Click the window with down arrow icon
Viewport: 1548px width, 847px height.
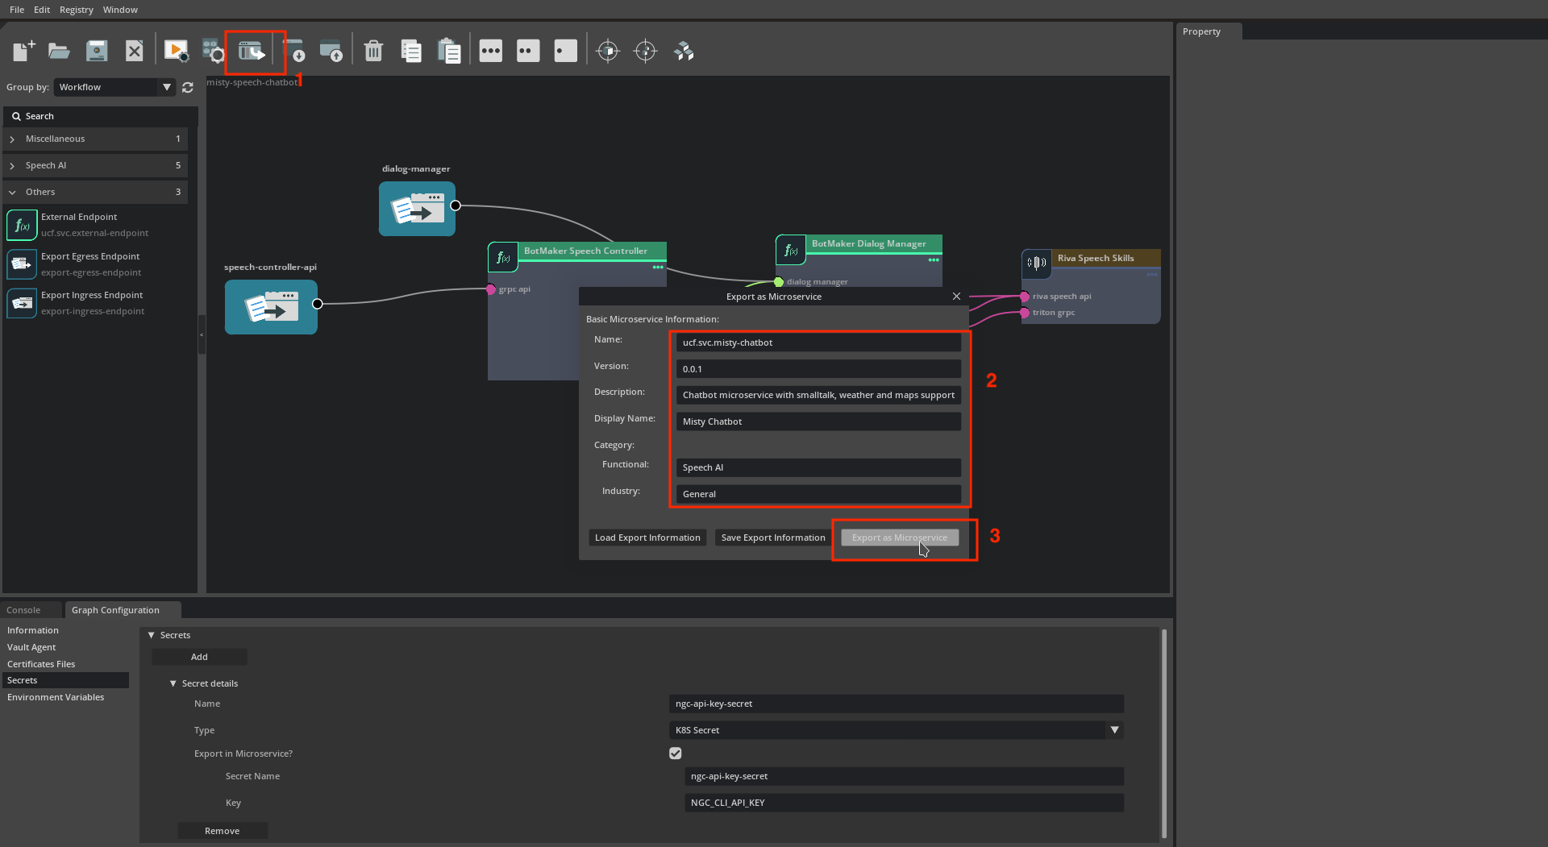[x=294, y=51]
